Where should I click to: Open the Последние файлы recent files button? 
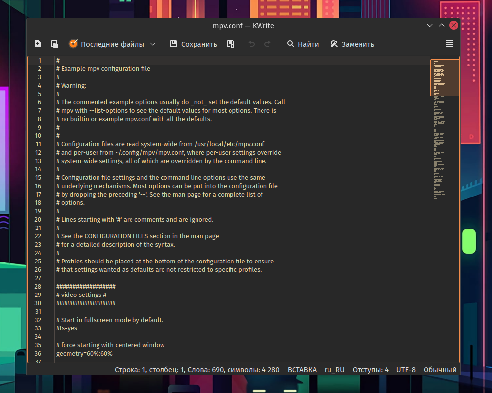pos(106,44)
